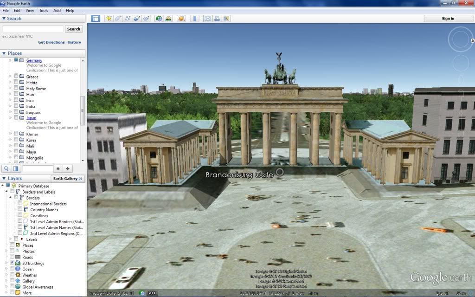This screenshot has height=297, width=475.
Task: Click the move joystick navigation control
Action: point(461,63)
